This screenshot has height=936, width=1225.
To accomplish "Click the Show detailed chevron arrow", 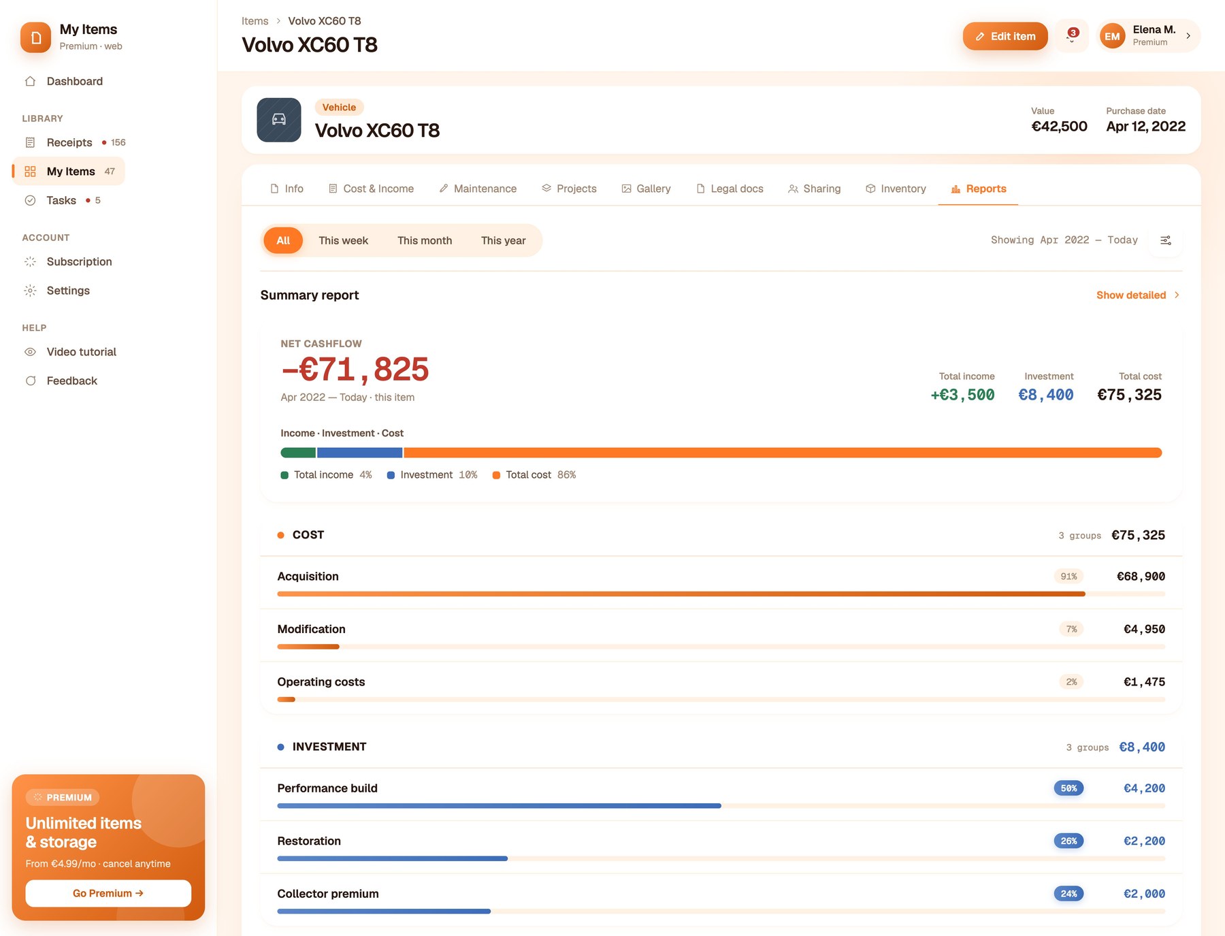I will click(x=1177, y=295).
